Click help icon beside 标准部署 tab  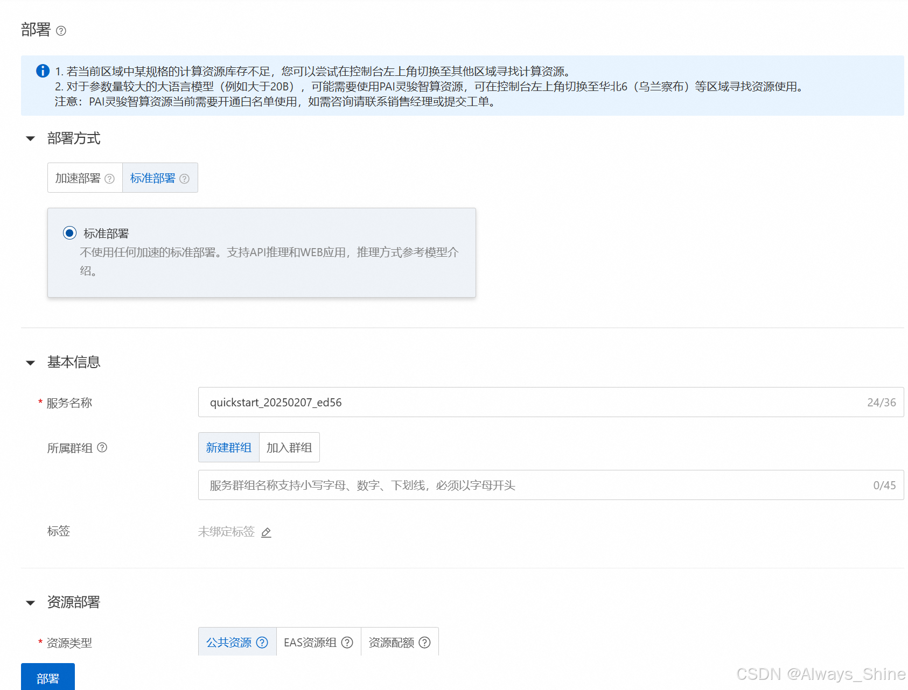pos(184,179)
